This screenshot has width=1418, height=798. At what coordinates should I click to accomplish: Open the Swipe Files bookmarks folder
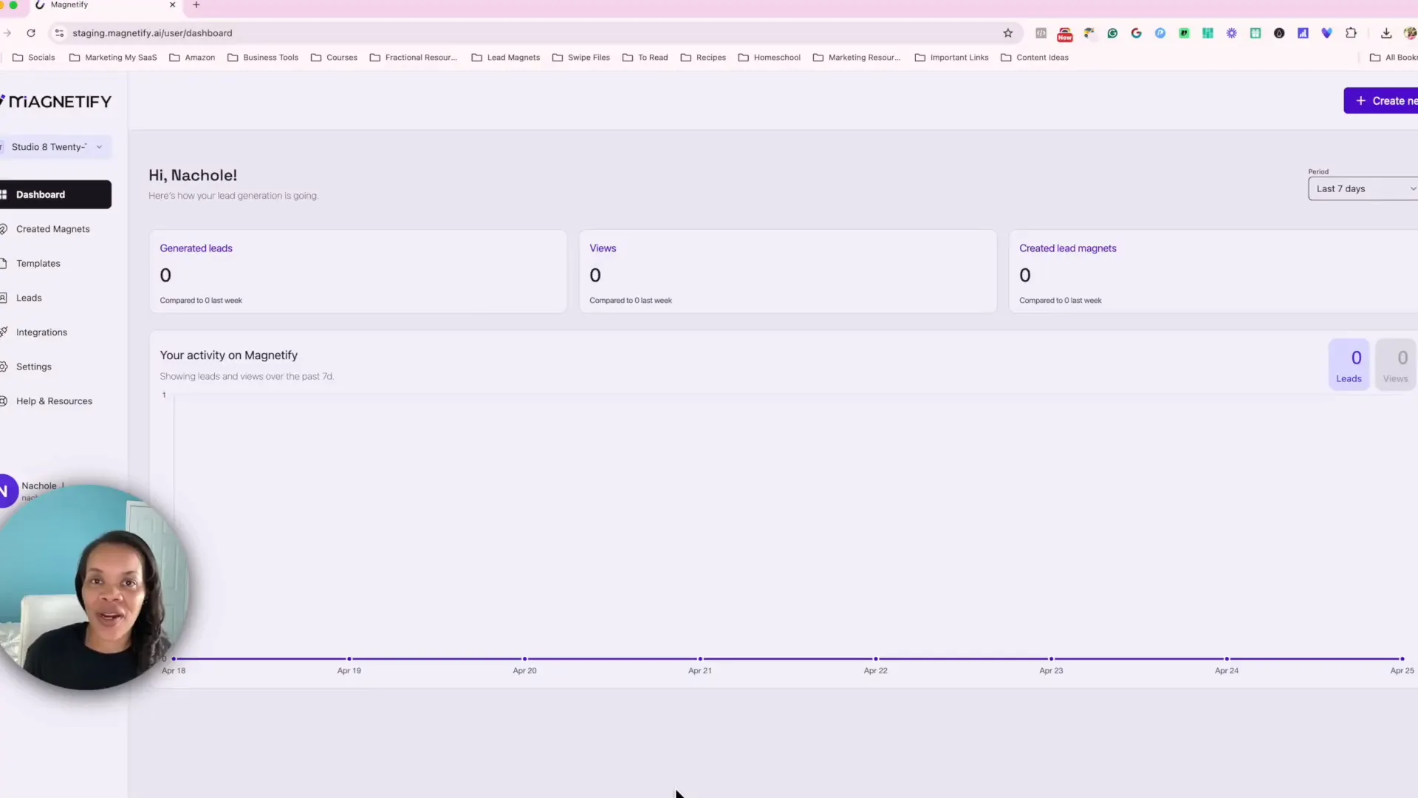[x=581, y=58]
